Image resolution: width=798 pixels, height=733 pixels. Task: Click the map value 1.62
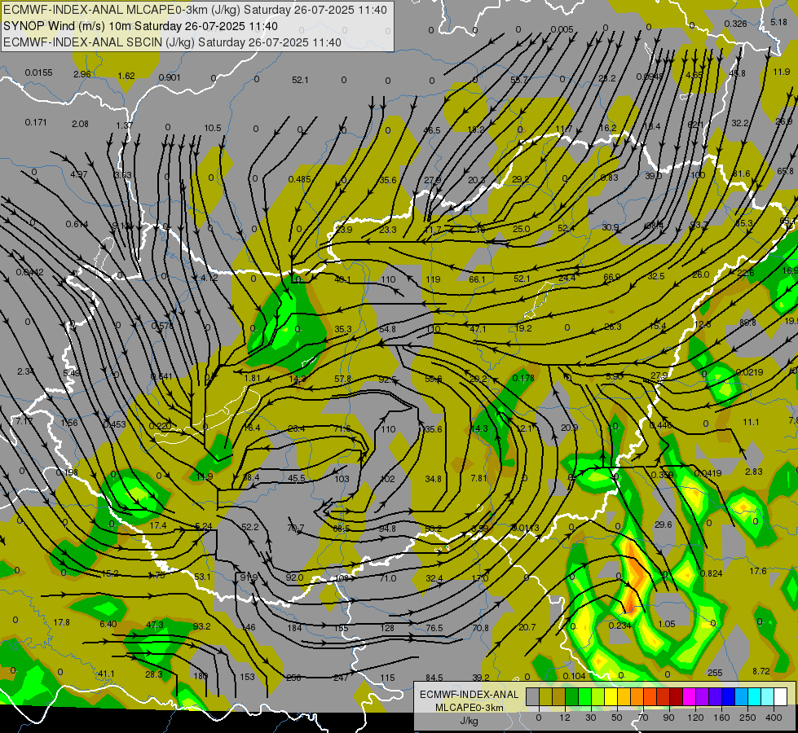pos(126,76)
